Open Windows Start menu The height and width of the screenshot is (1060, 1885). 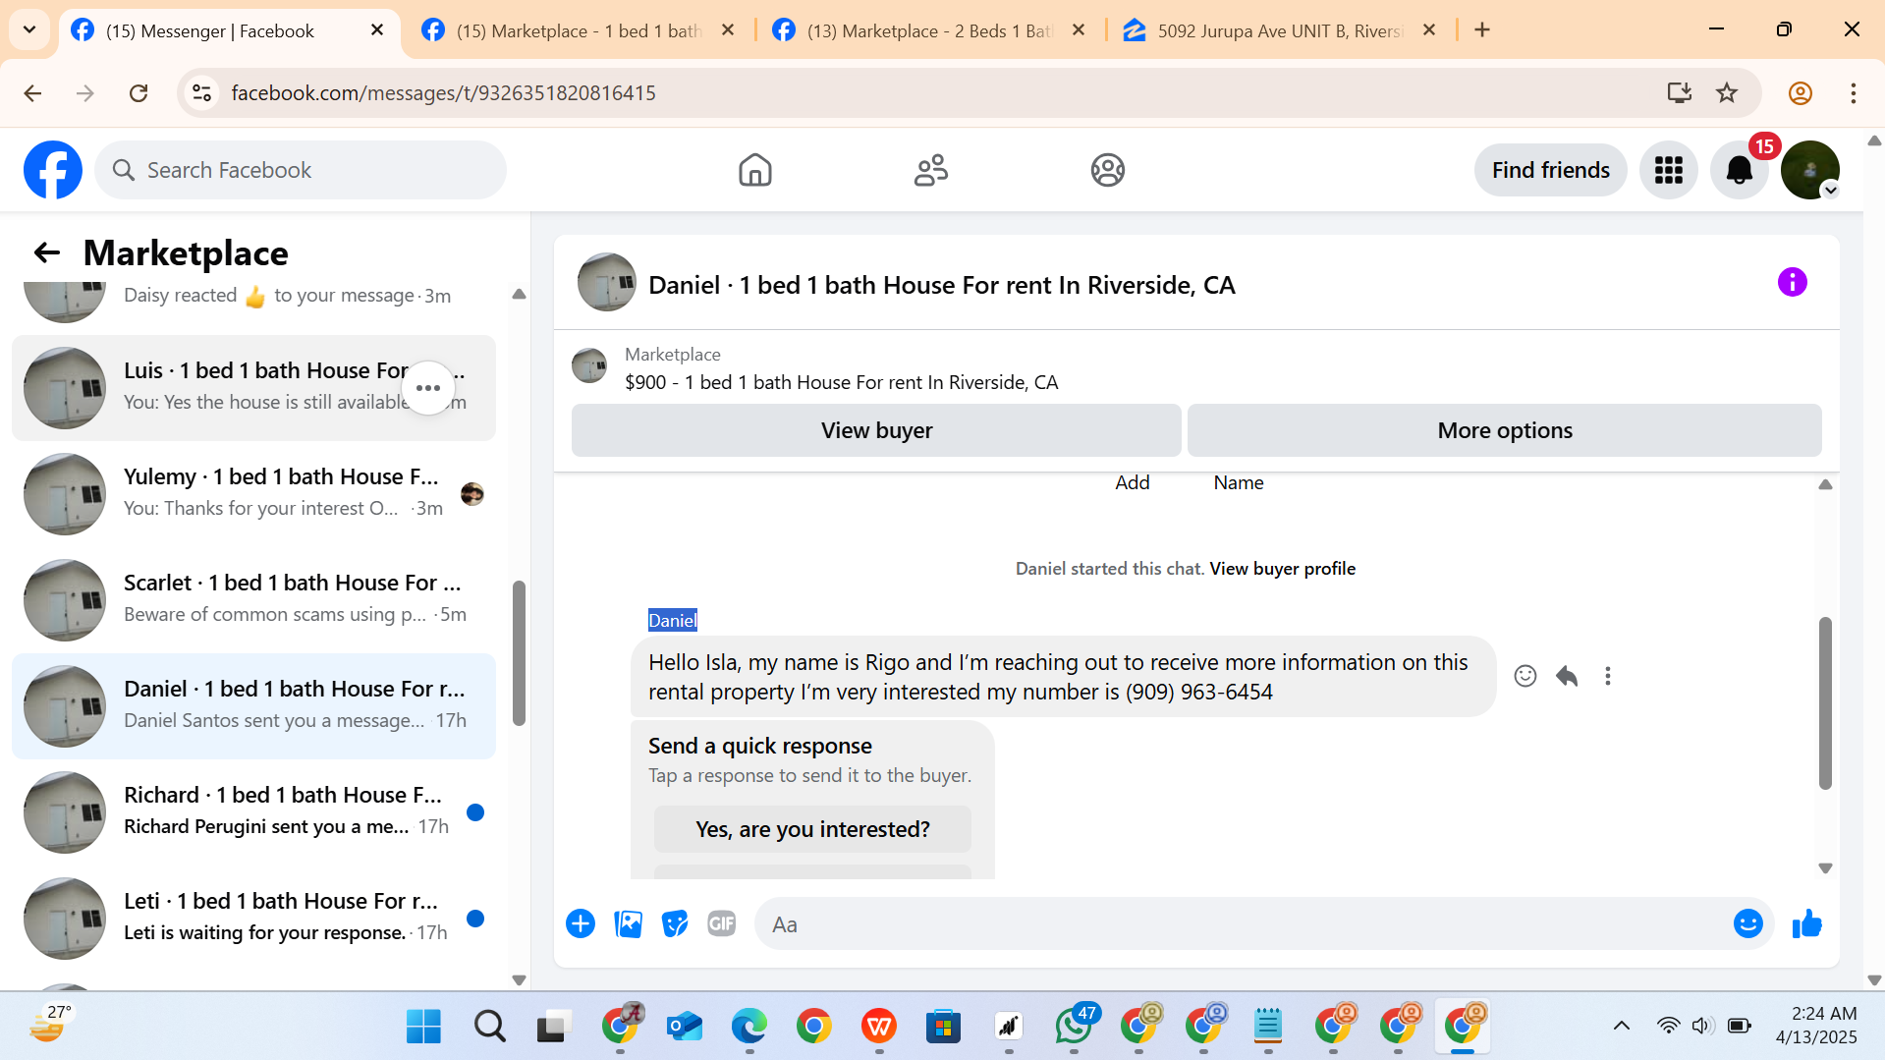point(423,1027)
